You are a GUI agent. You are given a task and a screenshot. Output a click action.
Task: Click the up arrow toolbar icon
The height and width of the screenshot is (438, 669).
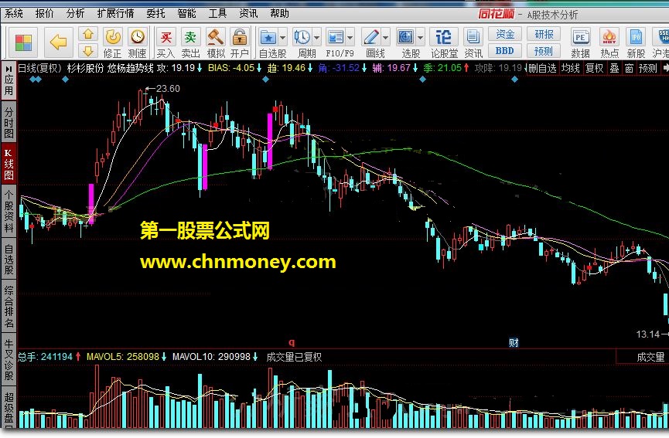click(x=88, y=34)
